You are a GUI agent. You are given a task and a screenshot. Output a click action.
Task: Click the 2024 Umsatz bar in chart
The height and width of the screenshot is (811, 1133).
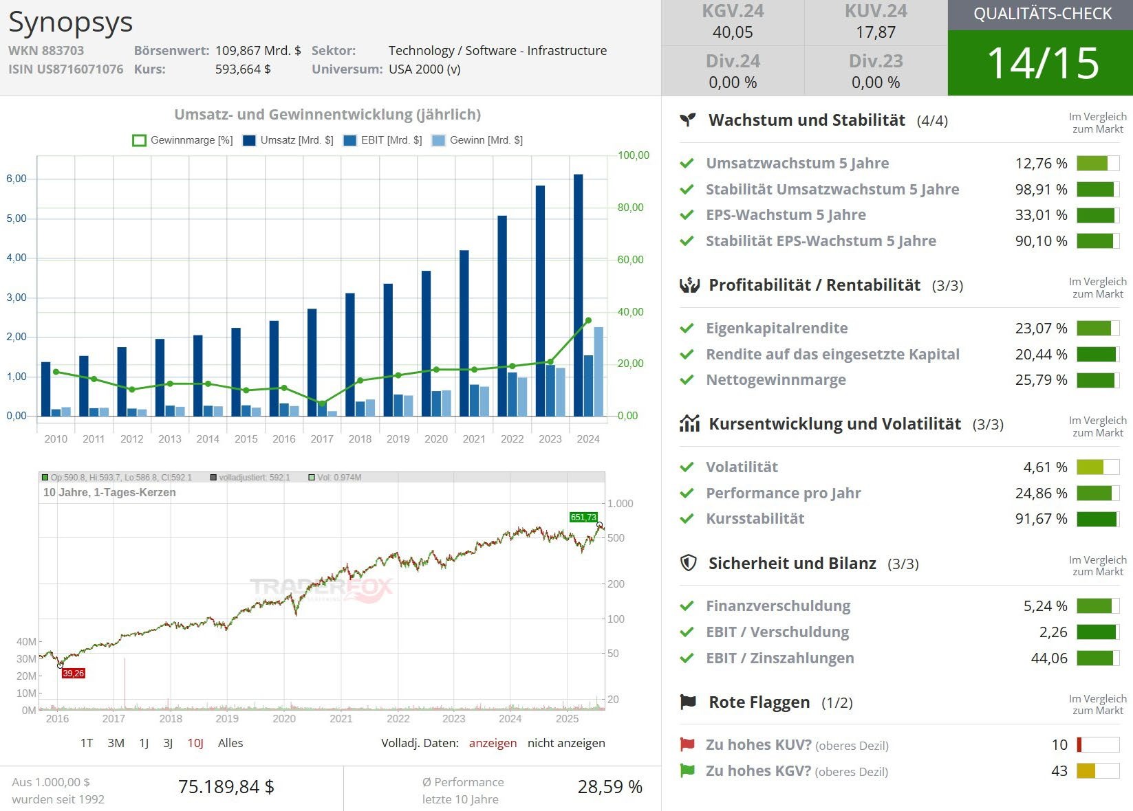[579, 296]
